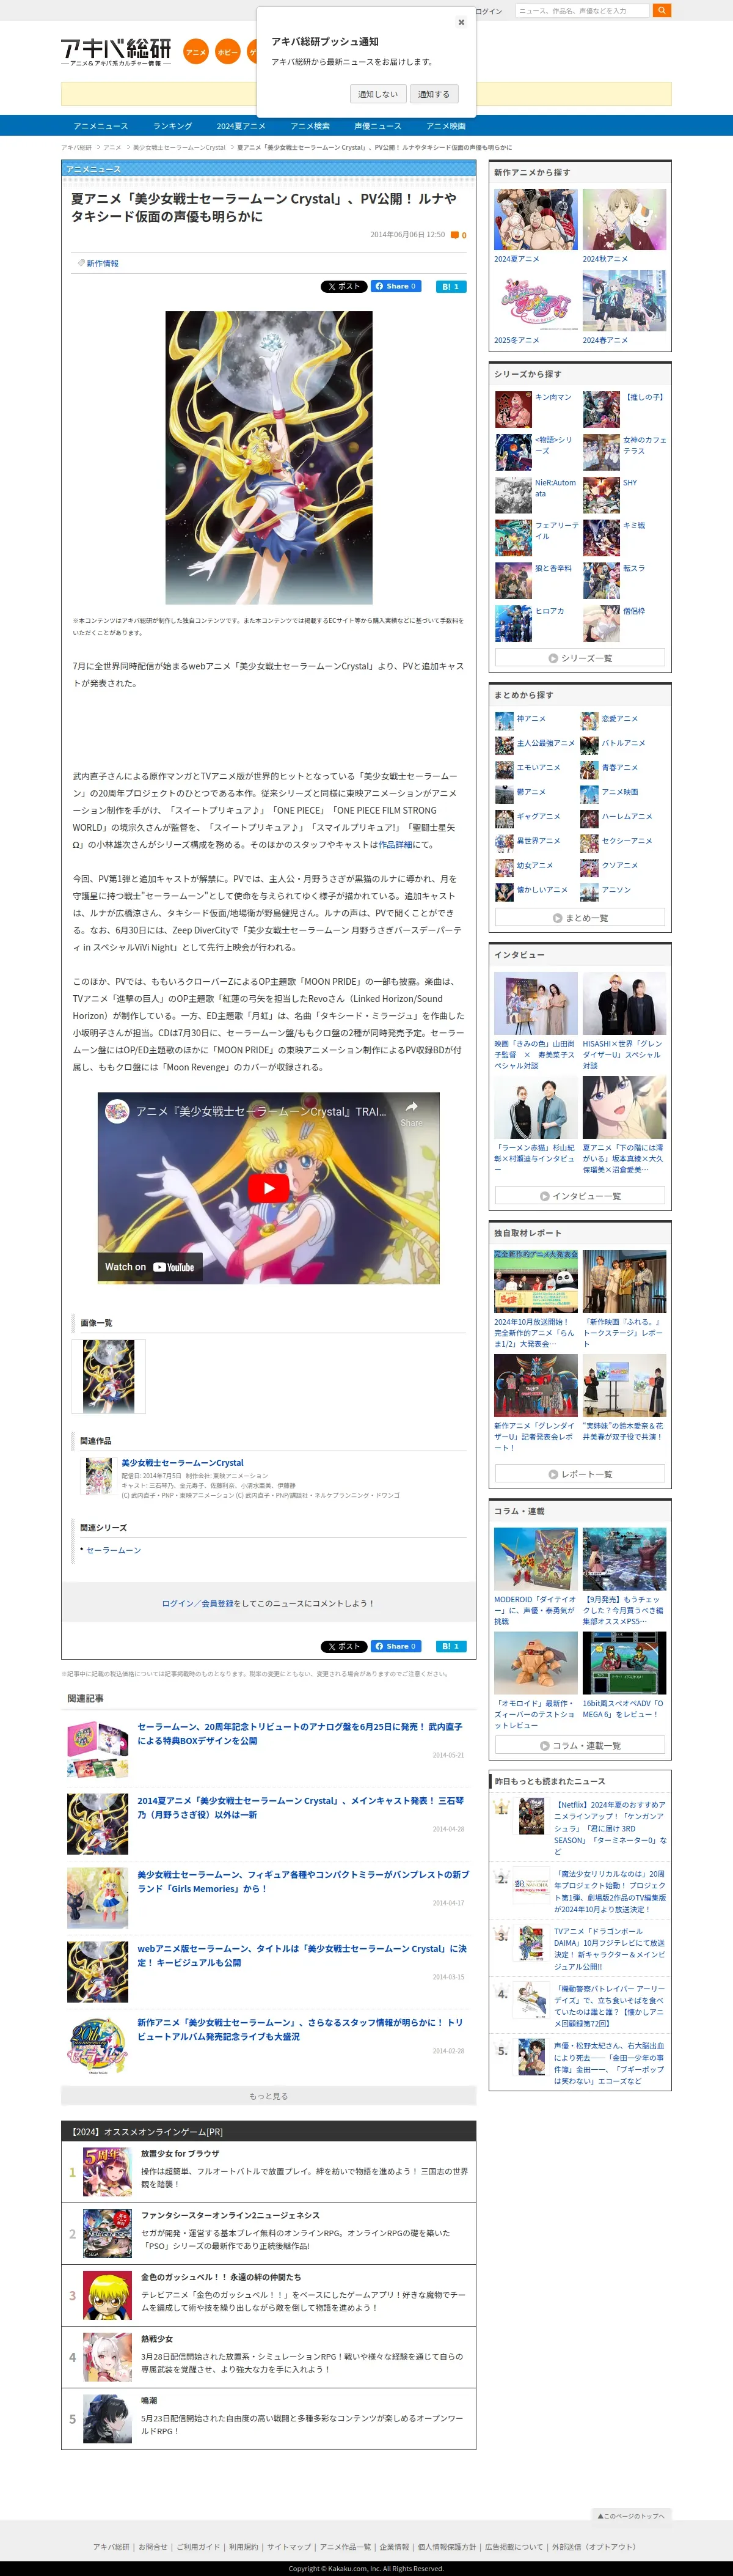Open the footer 利用規約 link
The height and width of the screenshot is (2576, 733).
click(244, 2547)
